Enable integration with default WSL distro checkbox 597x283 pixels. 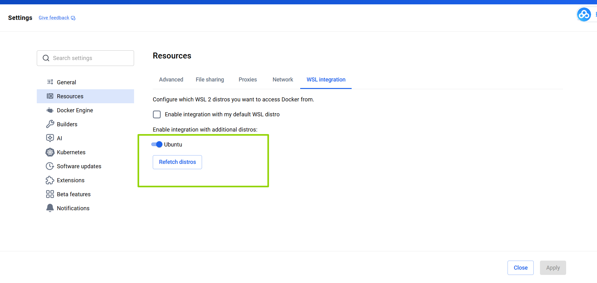157,114
